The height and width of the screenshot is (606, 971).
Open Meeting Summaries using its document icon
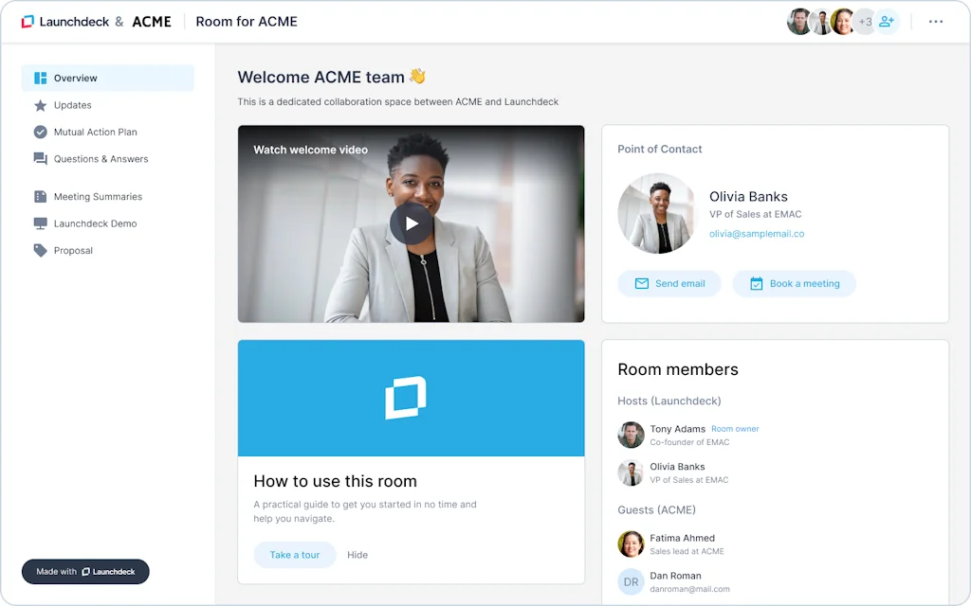pyautogui.click(x=39, y=196)
